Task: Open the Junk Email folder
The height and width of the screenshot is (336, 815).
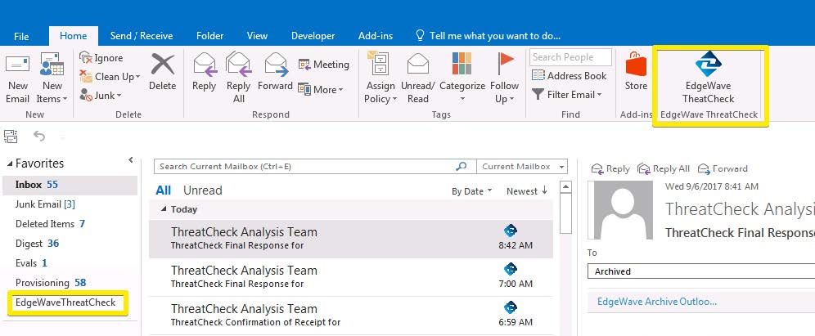Action: (x=70, y=204)
